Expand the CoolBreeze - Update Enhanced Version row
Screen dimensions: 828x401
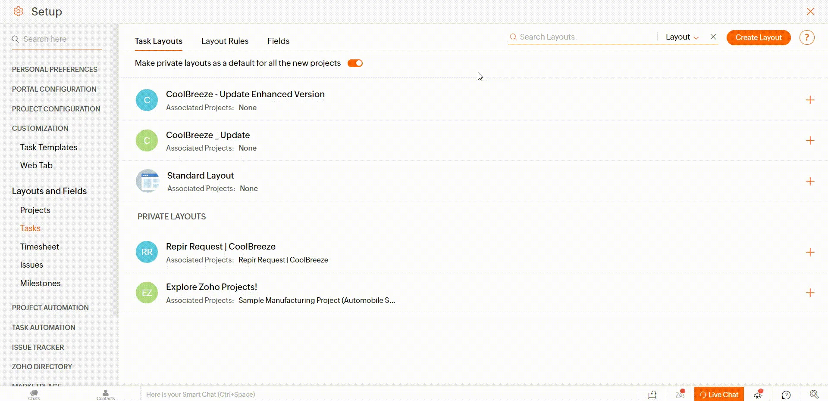coord(810,100)
